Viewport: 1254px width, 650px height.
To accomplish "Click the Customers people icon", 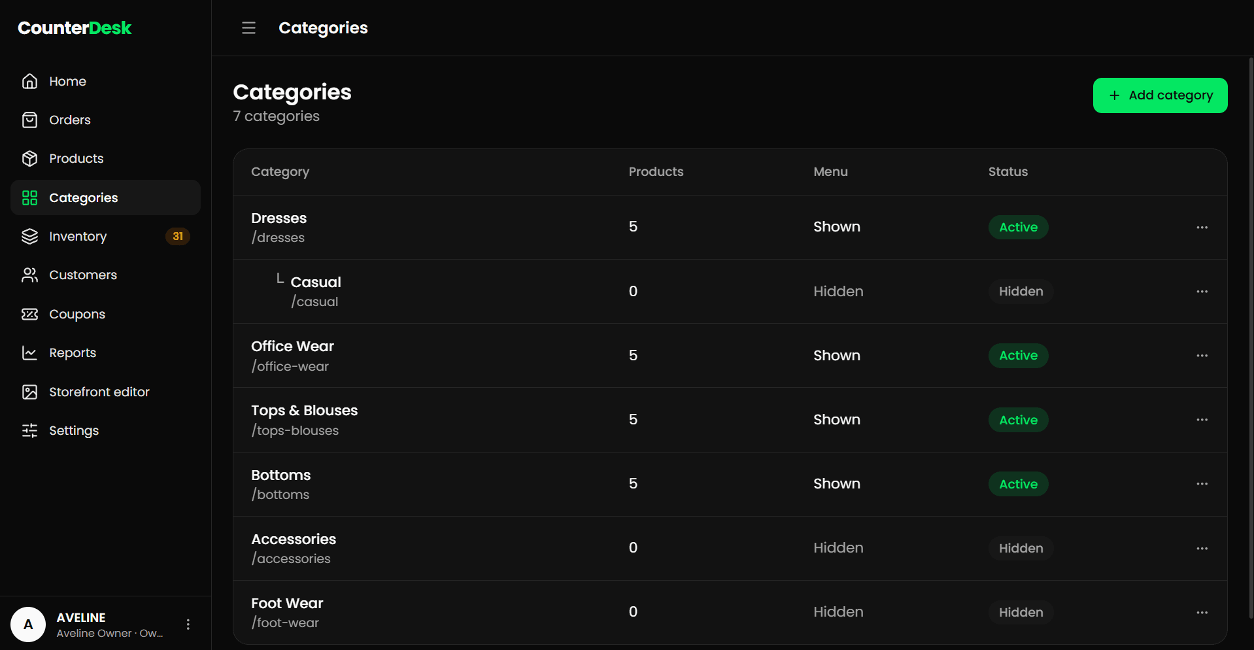I will pyautogui.click(x=29, y=275).
